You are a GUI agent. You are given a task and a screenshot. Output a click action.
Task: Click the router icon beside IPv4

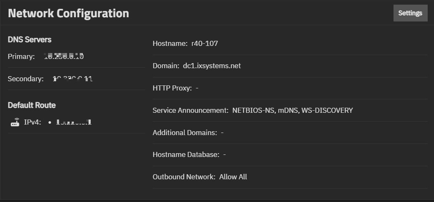pyautogui.click(x=15, y=122)
